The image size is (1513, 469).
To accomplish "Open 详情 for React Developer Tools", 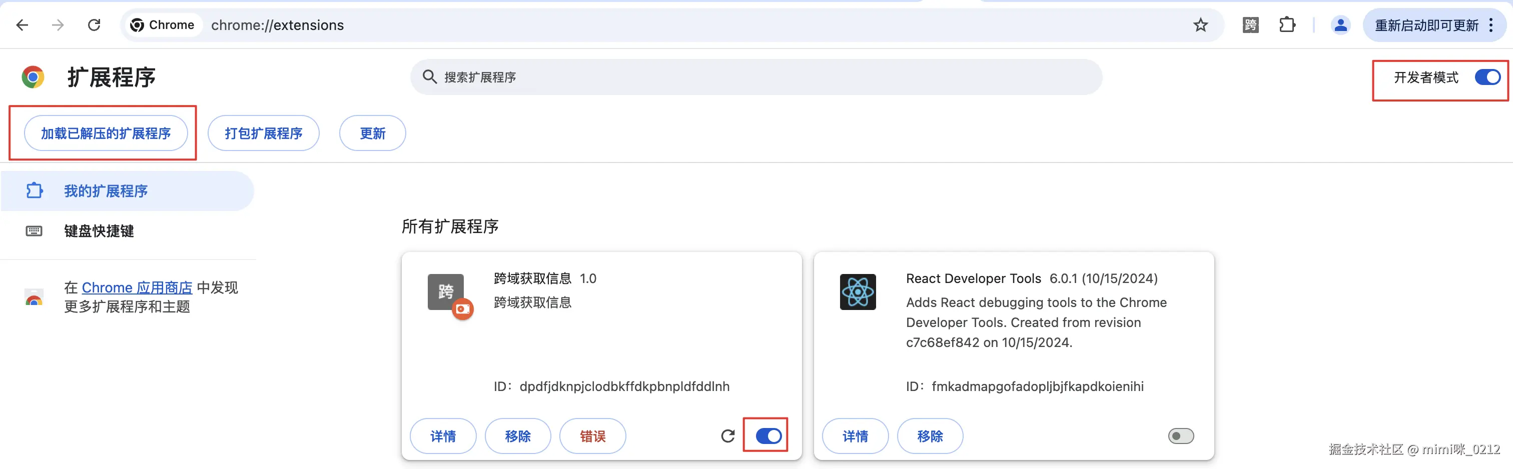I will tap(855, 436).
